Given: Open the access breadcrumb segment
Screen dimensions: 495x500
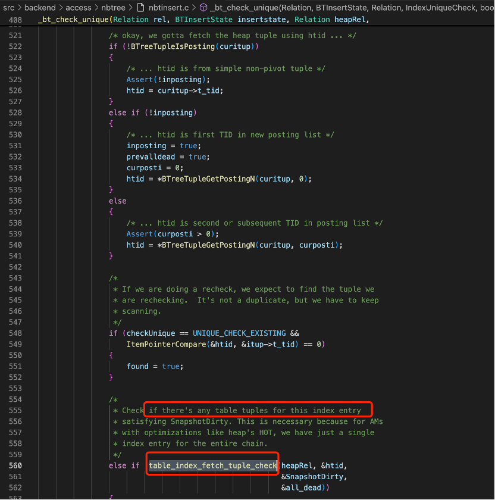Looking at the screenshot, I should pos(79,7).
